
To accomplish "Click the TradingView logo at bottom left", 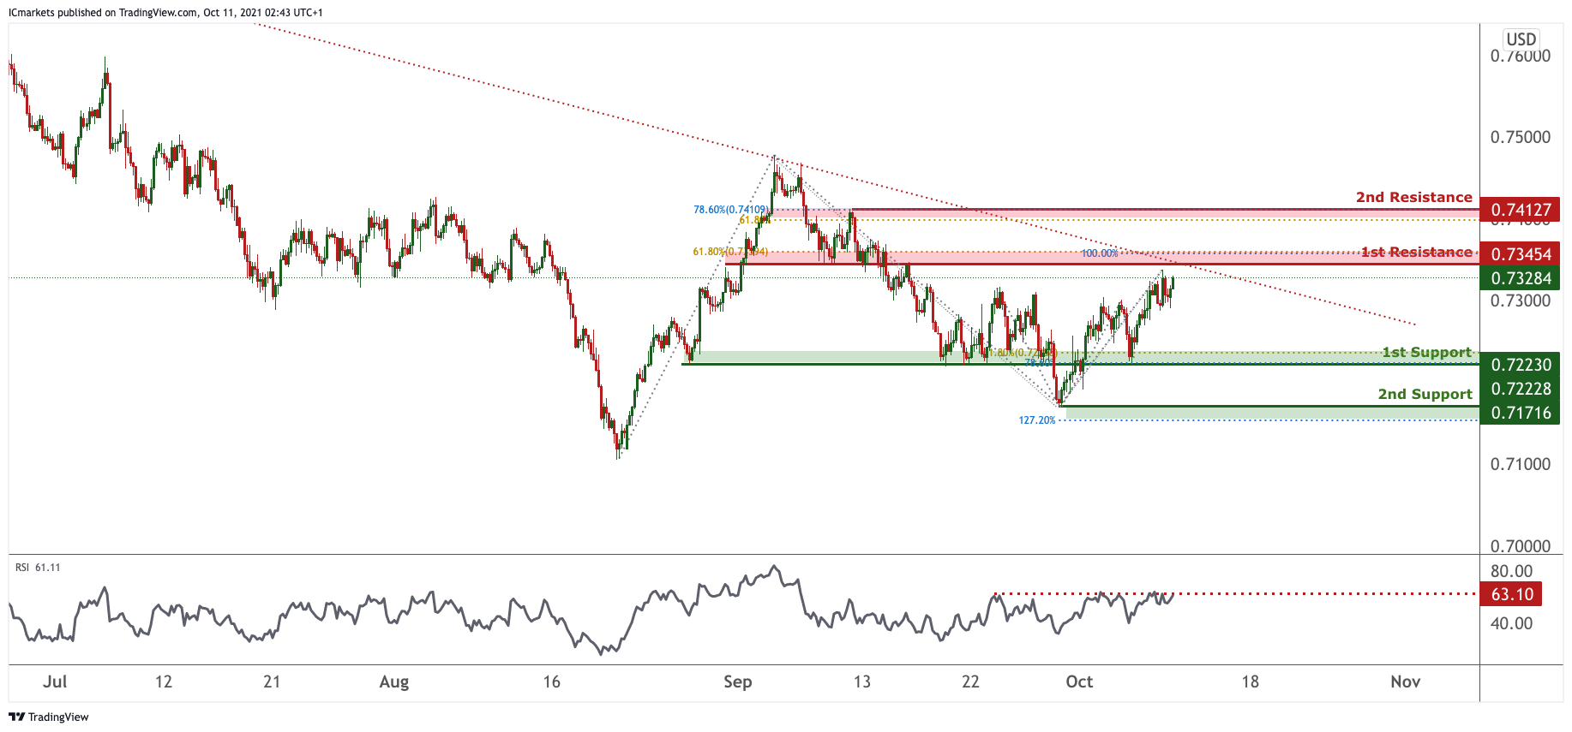I will click(x=49, y=717).
